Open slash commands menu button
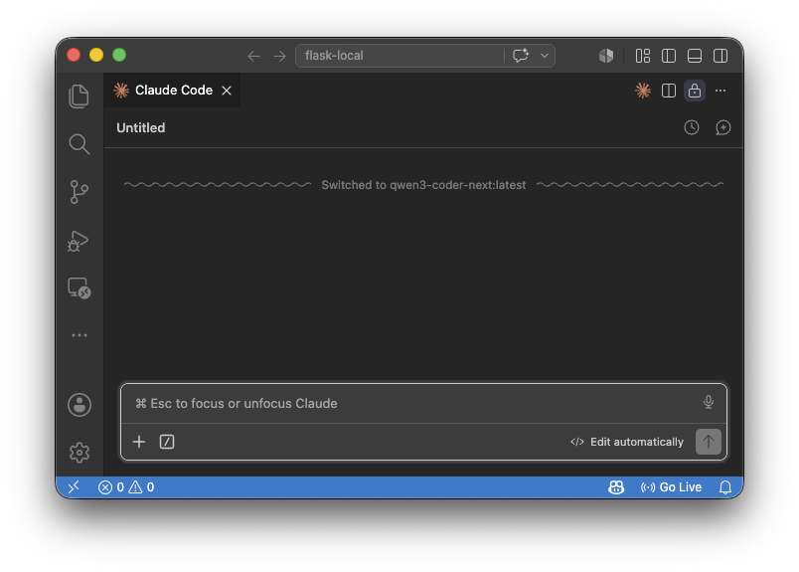 coord(167,442)
